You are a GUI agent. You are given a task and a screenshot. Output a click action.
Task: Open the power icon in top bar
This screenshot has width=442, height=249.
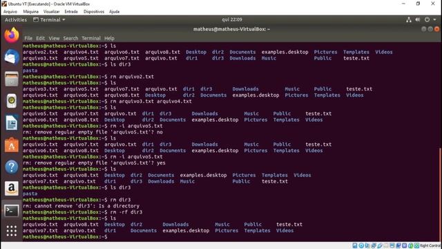427,20
